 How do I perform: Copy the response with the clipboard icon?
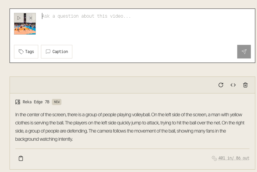tap(21, 158)
